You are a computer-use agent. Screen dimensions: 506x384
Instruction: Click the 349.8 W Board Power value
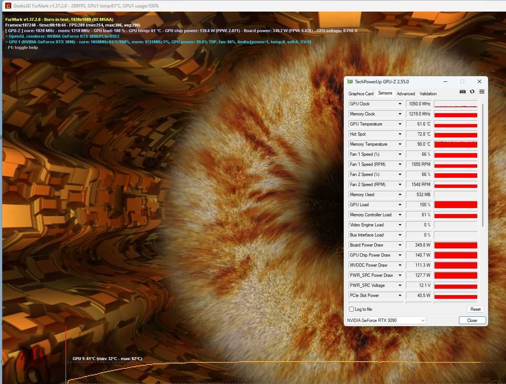[x=419, y=245]
